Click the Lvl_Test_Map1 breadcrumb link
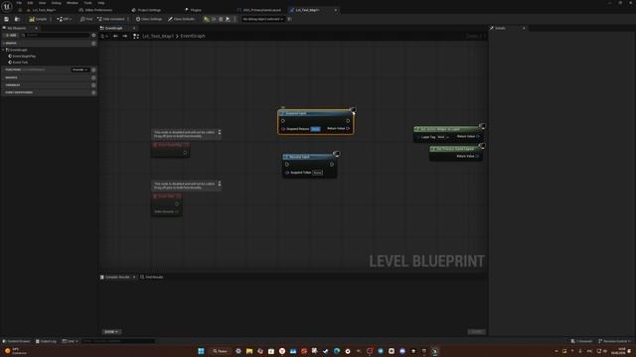 158,36
